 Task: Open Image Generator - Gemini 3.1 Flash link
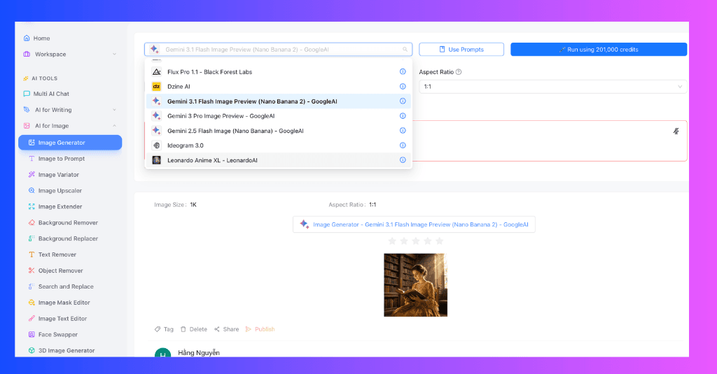tap(414, 224)
